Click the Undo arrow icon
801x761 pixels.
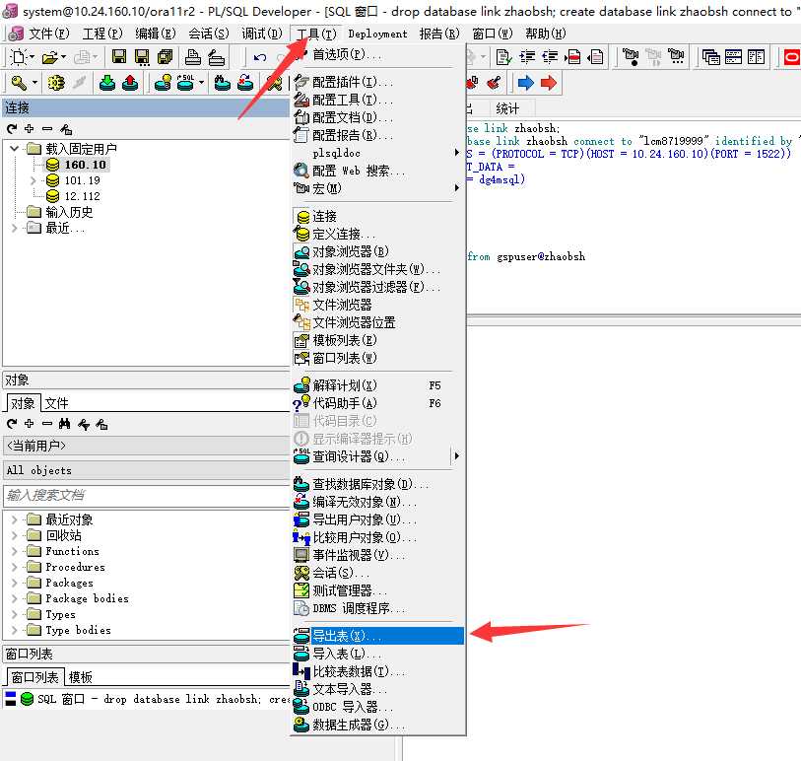[x=260, y=57]
